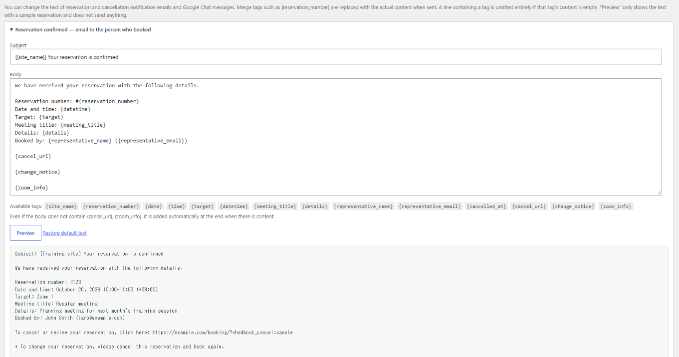Click the {target} available tag
The image size is (679, 357).
203,206
